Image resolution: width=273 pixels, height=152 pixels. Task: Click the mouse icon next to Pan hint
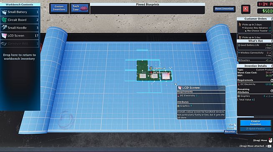(235, 125)
